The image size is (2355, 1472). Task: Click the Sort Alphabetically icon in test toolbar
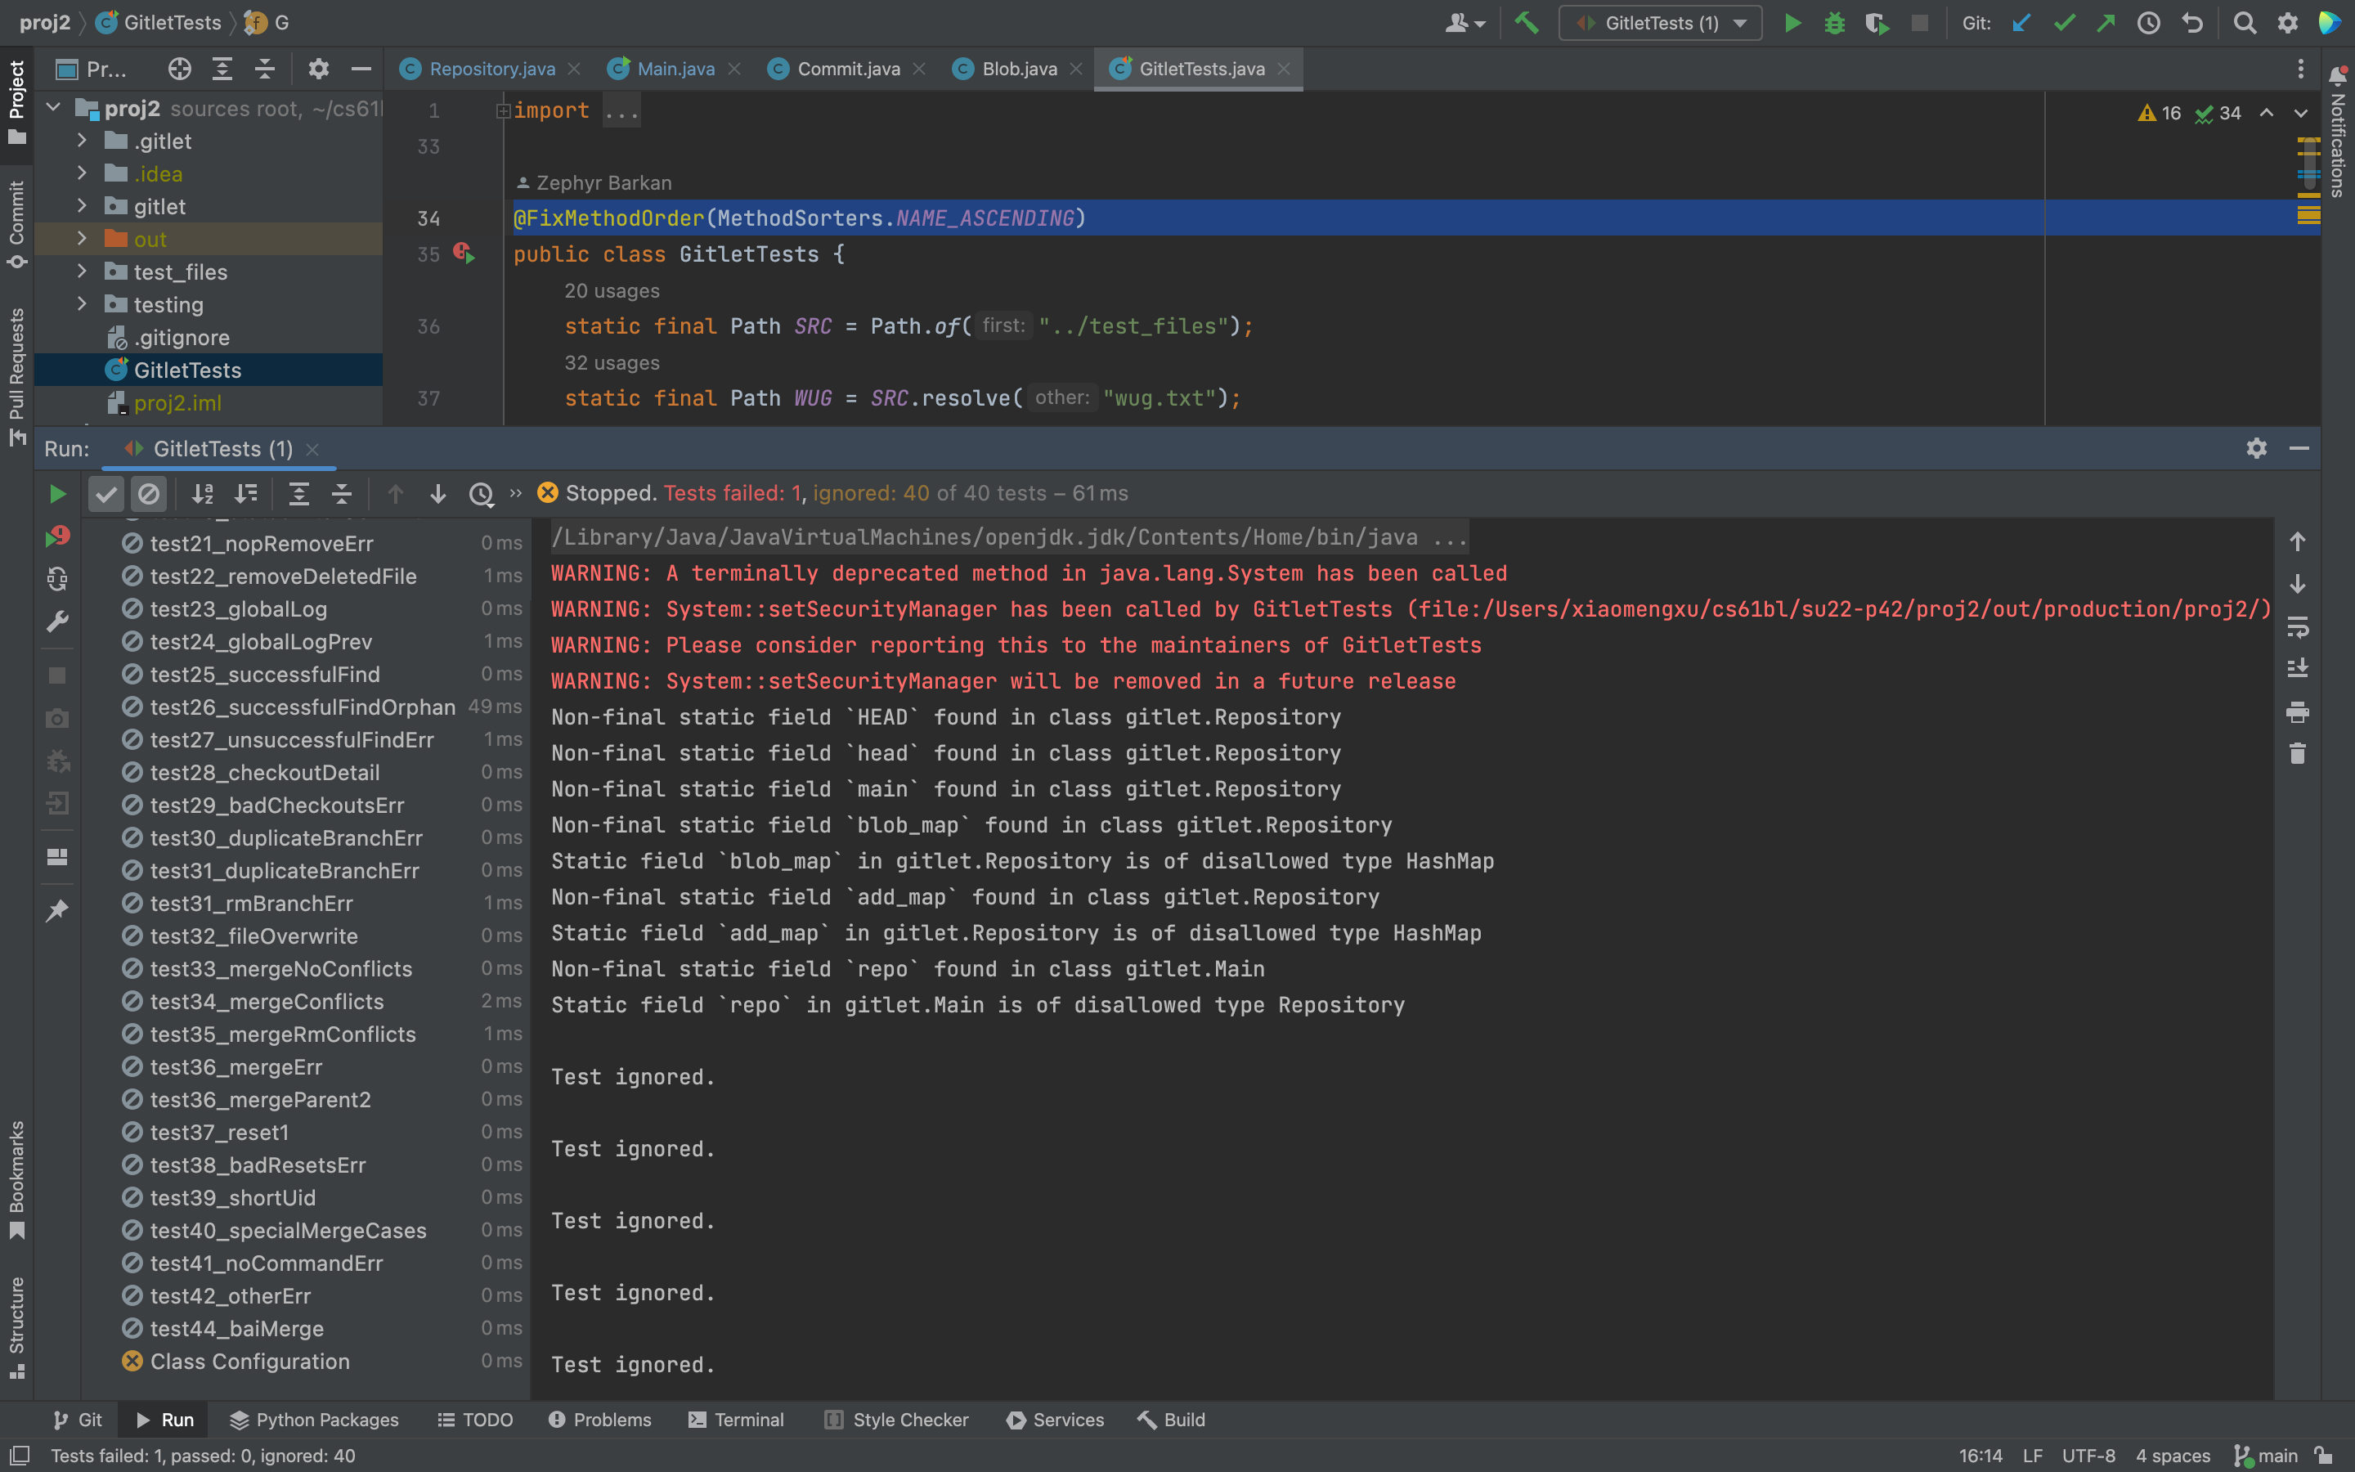[203, 494]
